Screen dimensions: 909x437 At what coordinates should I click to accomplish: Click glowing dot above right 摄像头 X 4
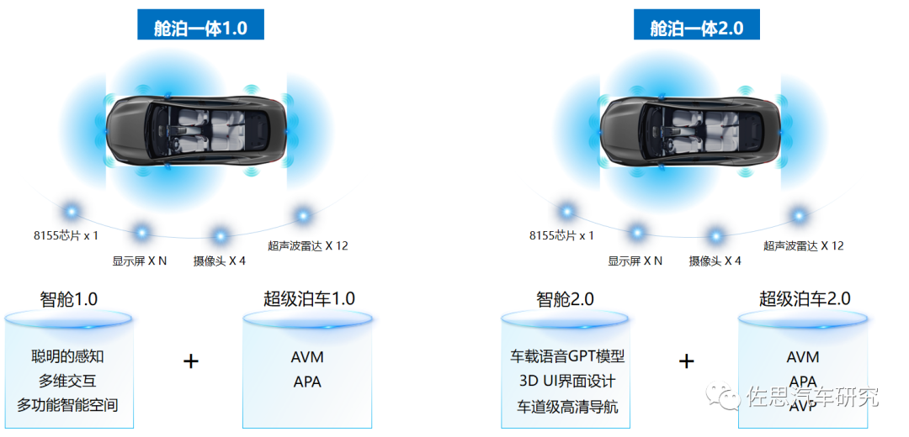715,235
